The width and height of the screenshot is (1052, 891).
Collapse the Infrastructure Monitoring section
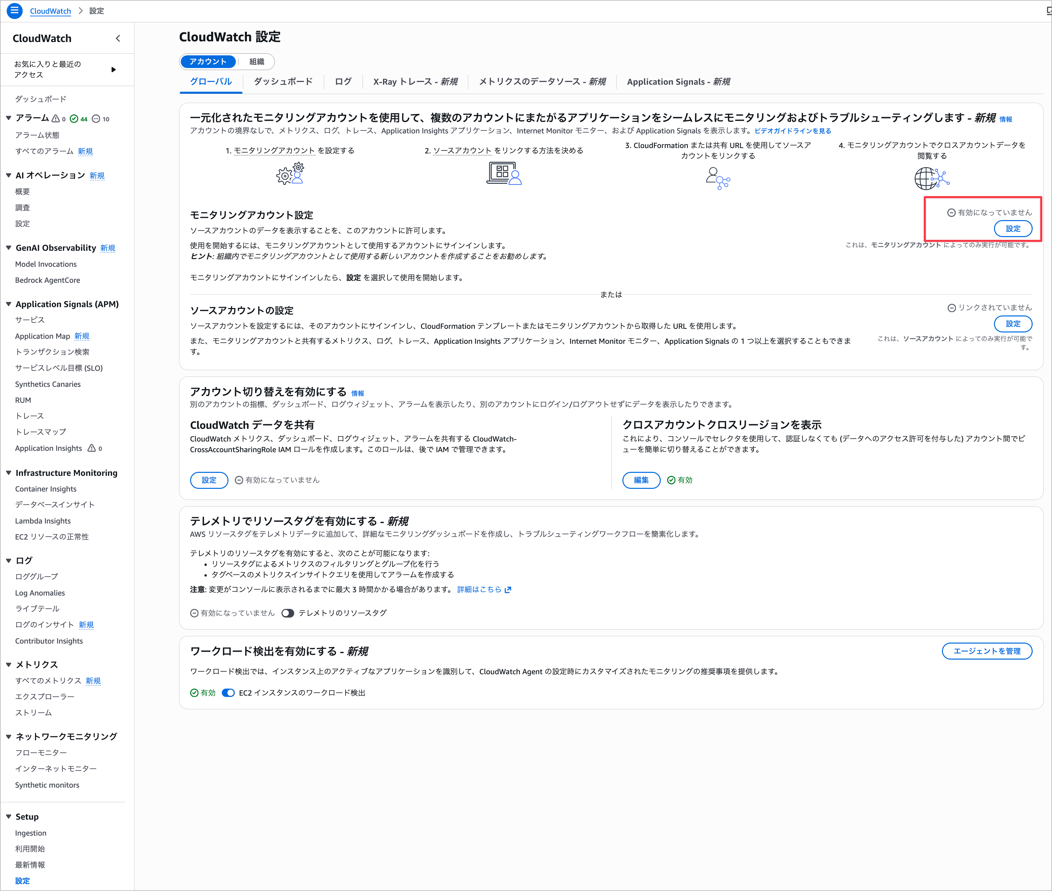pyautogui.click(x=9, y=473)
